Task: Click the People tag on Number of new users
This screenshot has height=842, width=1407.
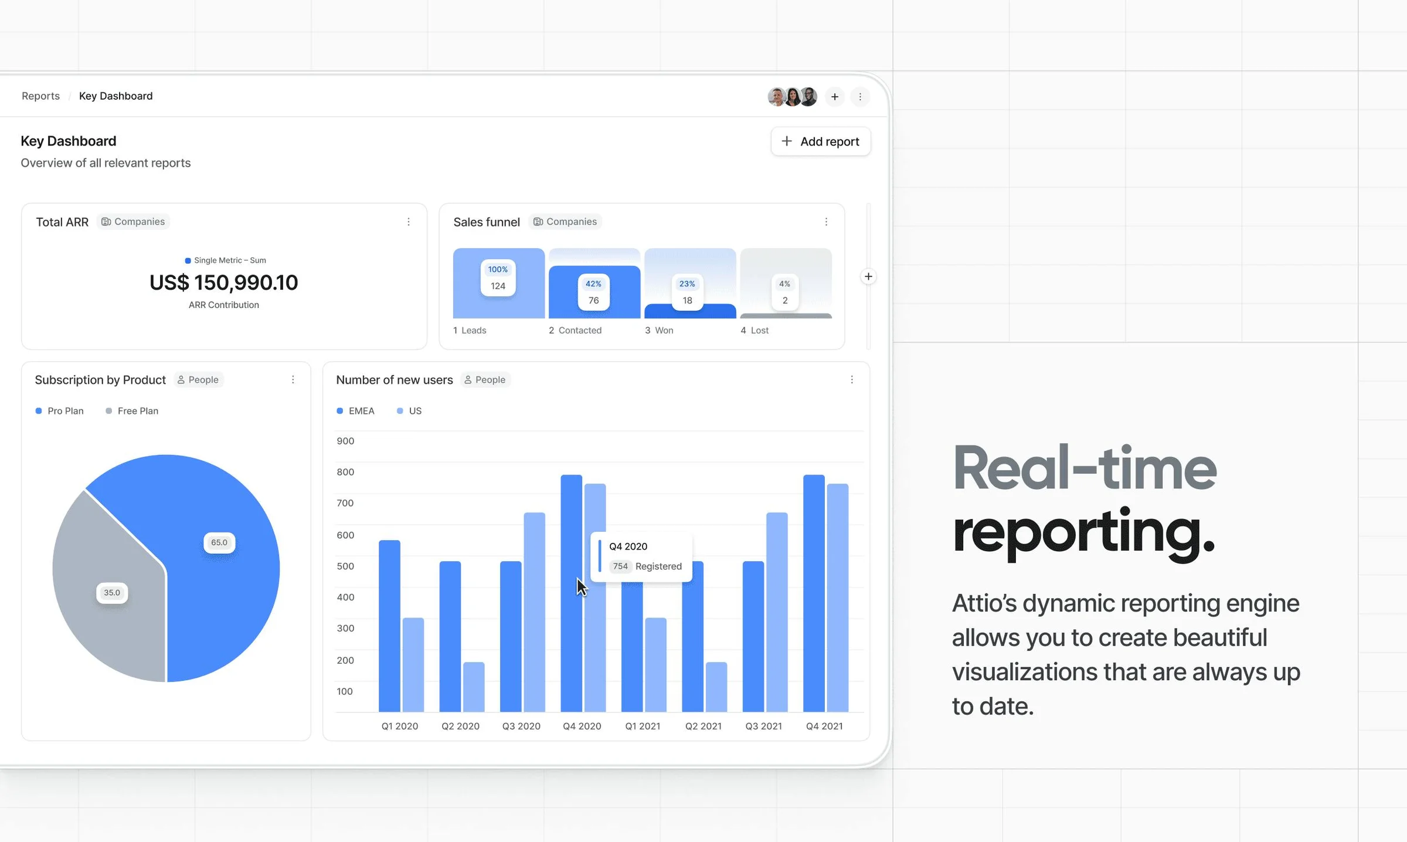Action: 485,380
